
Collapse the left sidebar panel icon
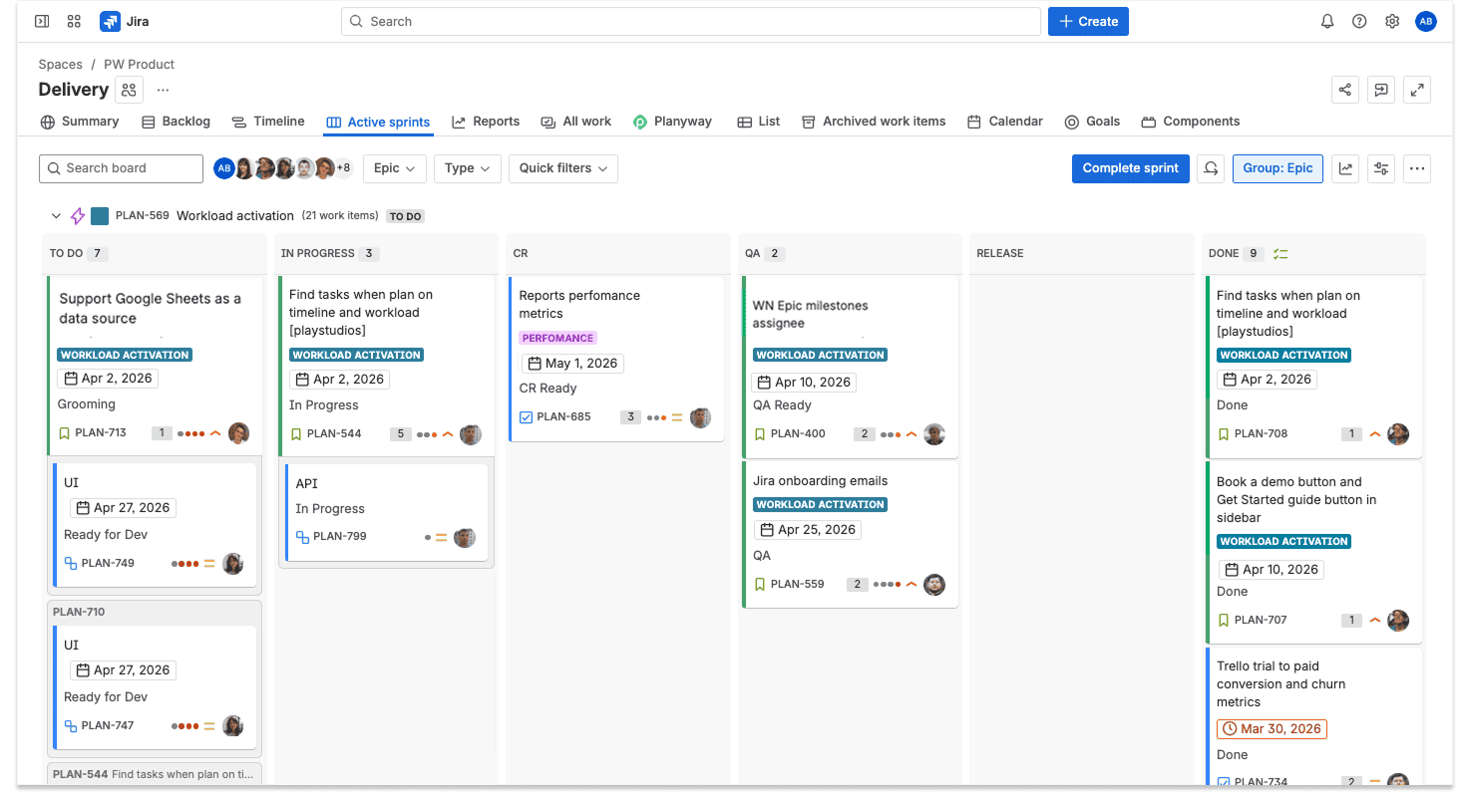tap(42, 21)
